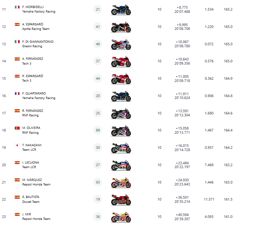Viewport: 255px width, 225px height.
Task: Click the number 19 badge for Á. Bautista
Action: tap(98, 199)
